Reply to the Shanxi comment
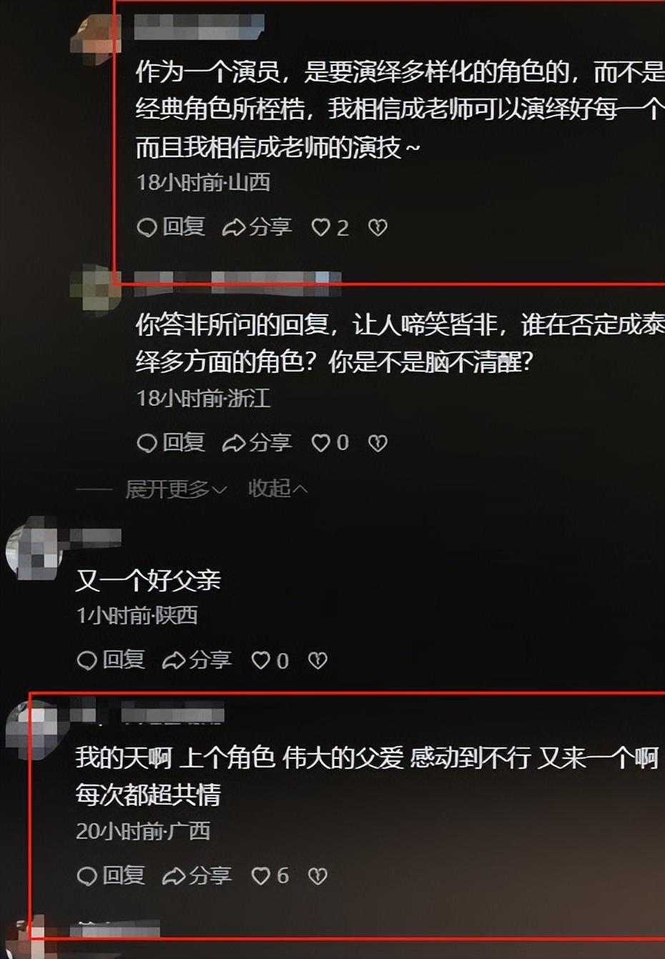This screenshot has height=959, width=665. coord(171,227)
